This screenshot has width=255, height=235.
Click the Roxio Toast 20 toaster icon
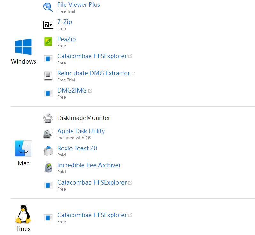[48, 151]
